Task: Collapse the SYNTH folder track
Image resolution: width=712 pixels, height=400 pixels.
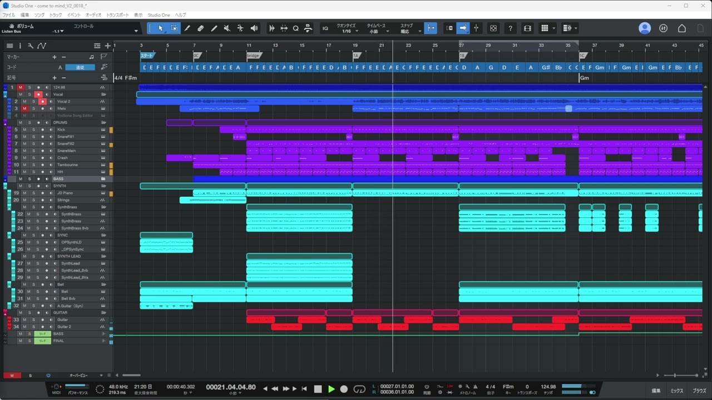Action: click(x=103, y=186)
